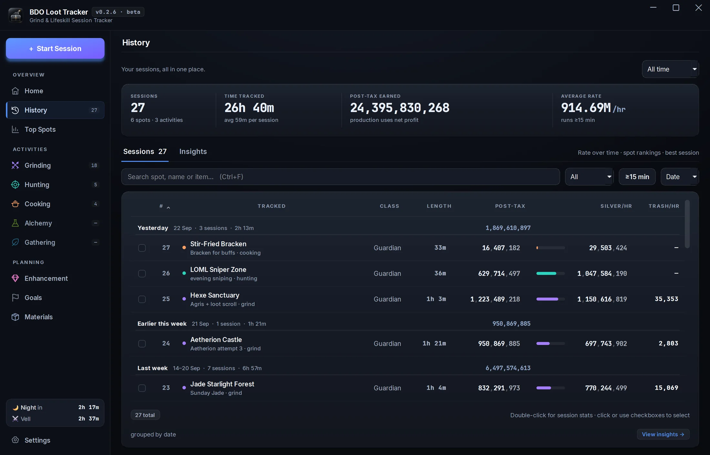Click the Night moon timer icon
The height and width of the screenshot is (455, 710).
point(15,408)
